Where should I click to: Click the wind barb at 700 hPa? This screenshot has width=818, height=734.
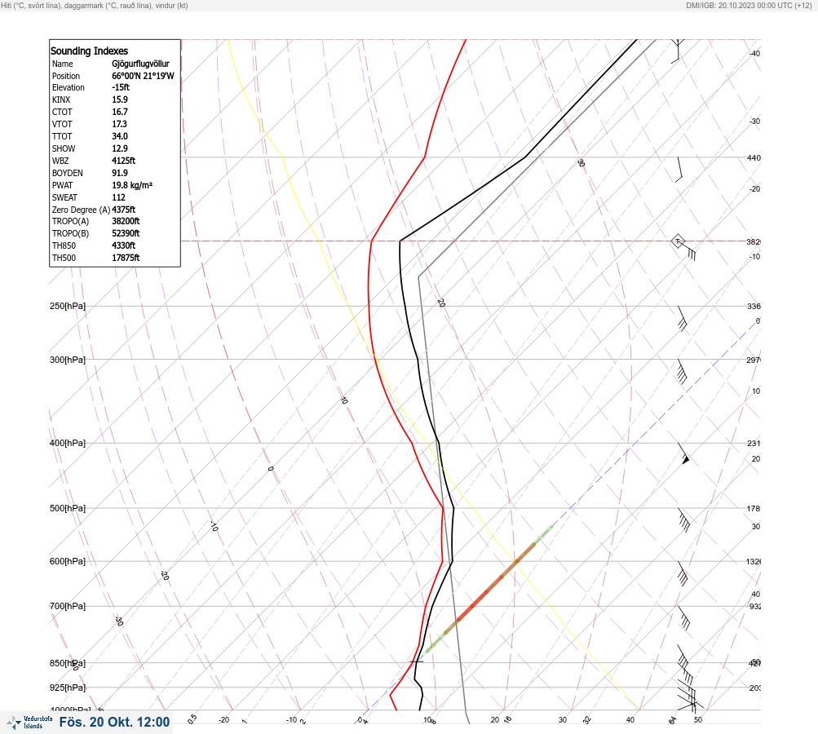point(684,617)
